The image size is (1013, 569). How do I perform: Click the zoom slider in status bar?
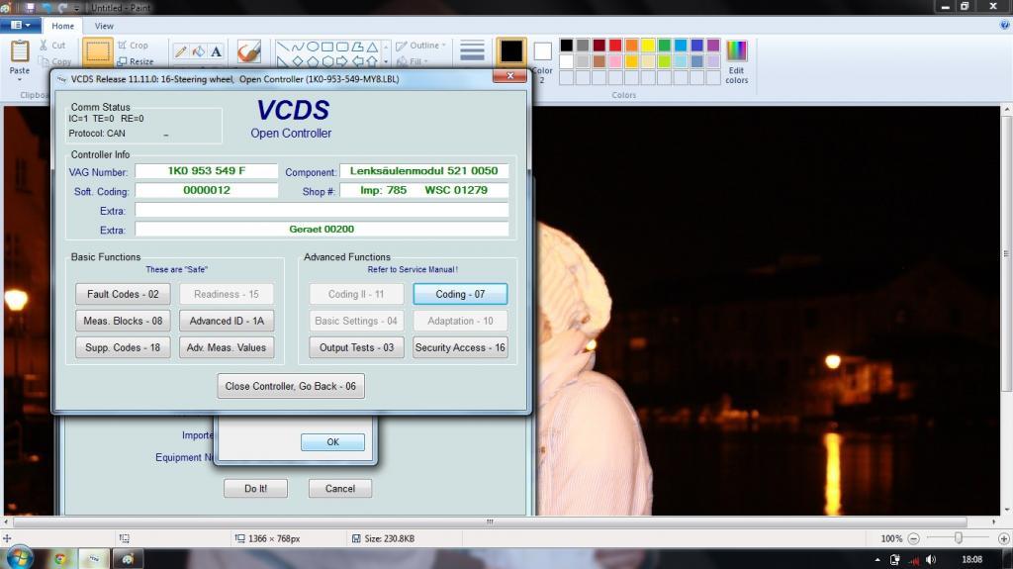click(x=958, y=538)
